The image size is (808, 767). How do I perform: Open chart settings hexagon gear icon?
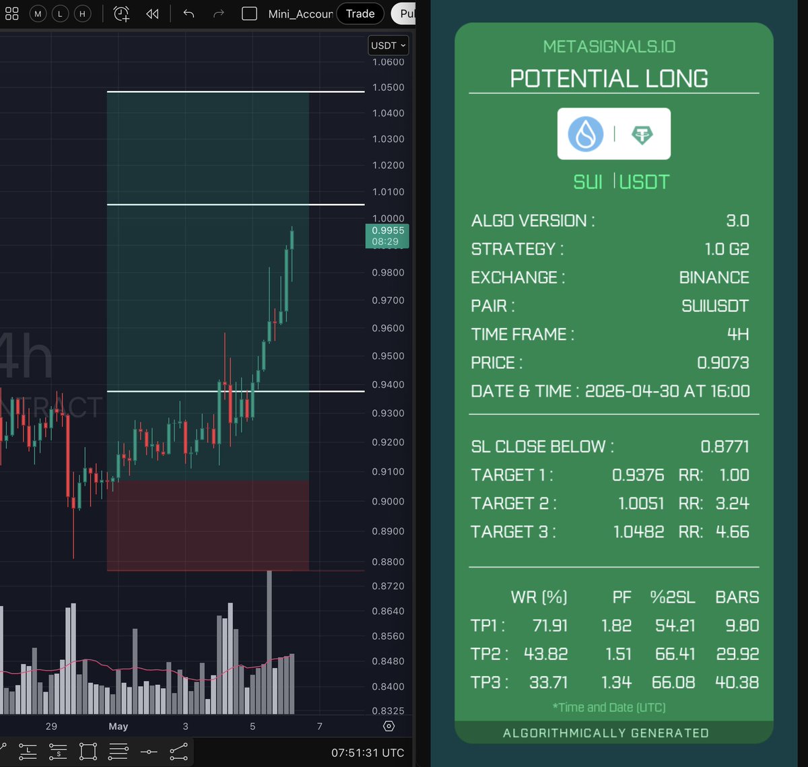coord(389,726)
